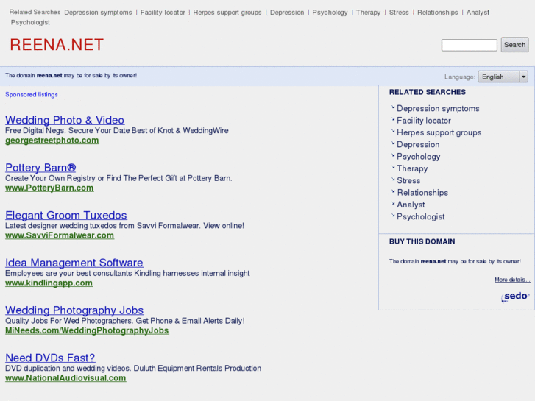Select Depression symptoms in sidebar related searches
The image size is (535, 401).
[438, 108]
